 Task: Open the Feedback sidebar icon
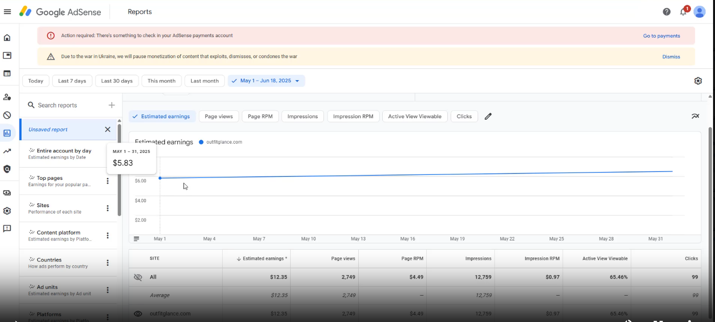[7, 229]
